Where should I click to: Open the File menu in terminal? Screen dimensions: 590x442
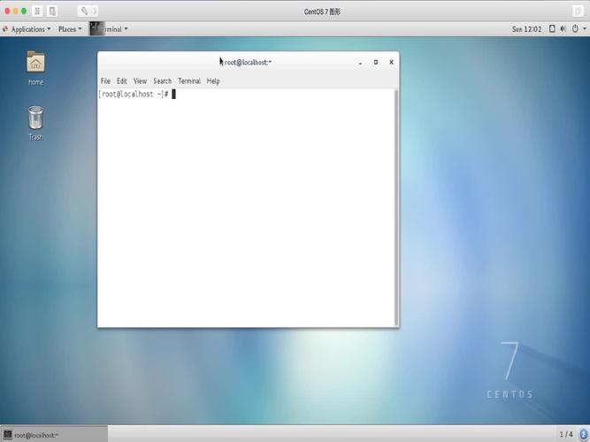pos(105,80)
